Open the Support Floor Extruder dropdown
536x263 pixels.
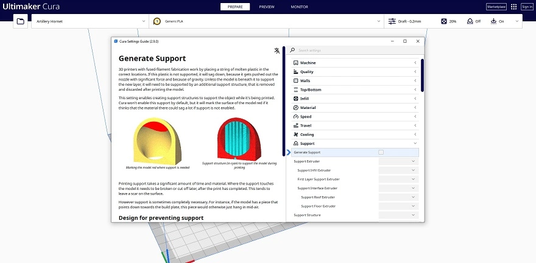(x=398, y=206)
